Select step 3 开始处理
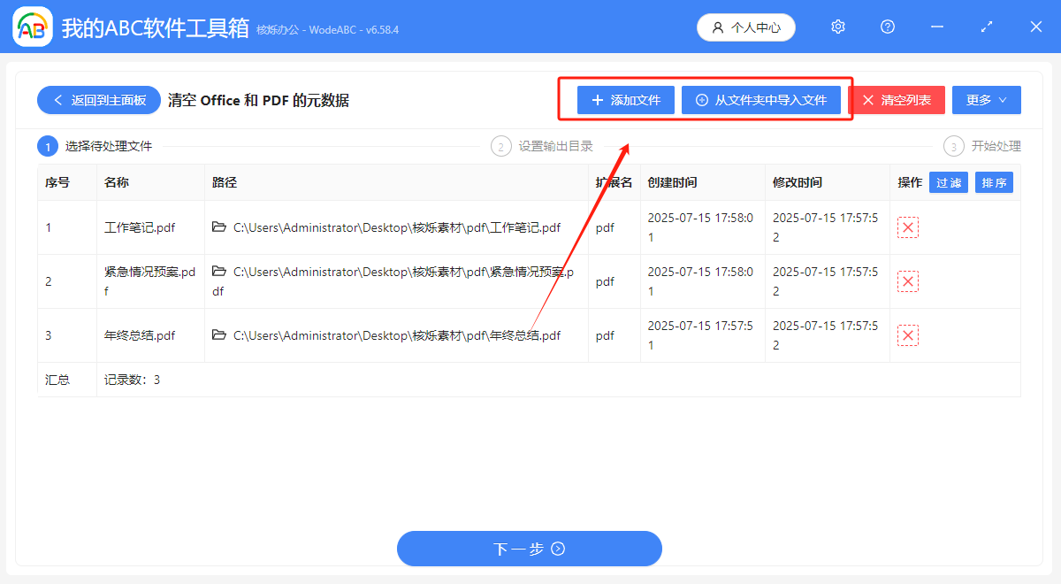The width and height of the screenshot is (1061, 584). pos(982,146)
